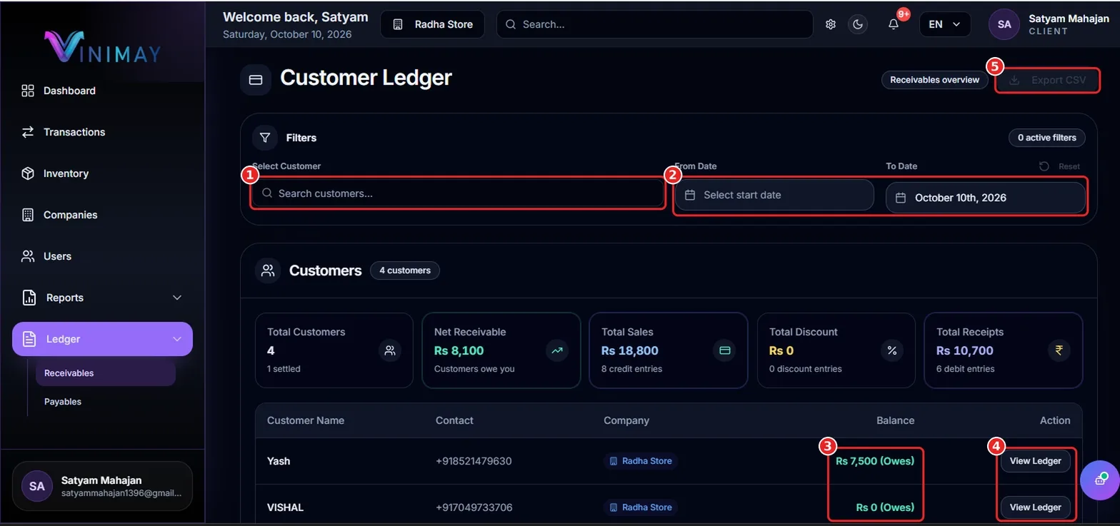Image resolution: width=1120 pixels, height=526 pixels.
Task: Click Net Receivable trend icon
Action: [x=557, y=350]
